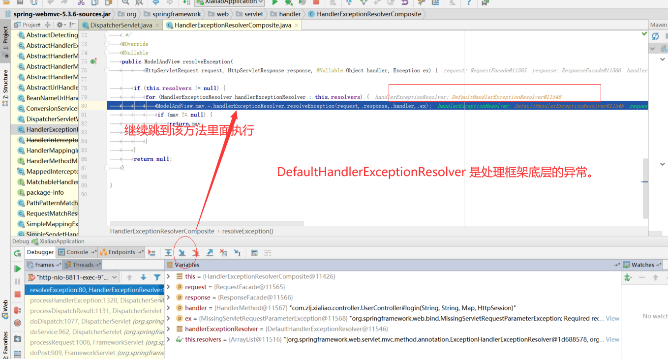Switch to the DispatcherServlet.java editor tab

click(121, 25)
